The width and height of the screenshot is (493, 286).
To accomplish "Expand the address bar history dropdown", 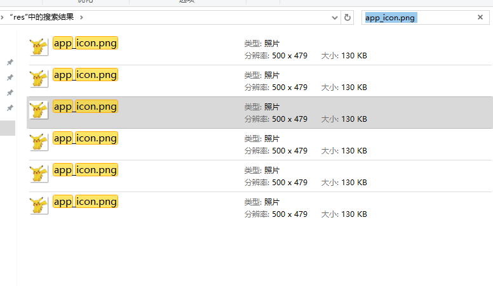I will (x=335, y=18).
